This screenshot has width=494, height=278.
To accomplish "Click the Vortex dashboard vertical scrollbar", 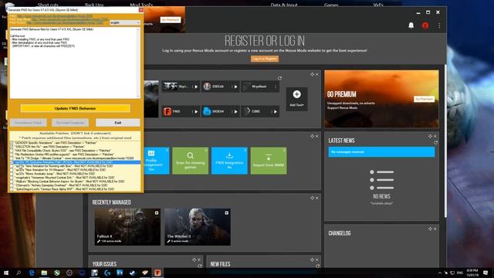I will point(445,141).
